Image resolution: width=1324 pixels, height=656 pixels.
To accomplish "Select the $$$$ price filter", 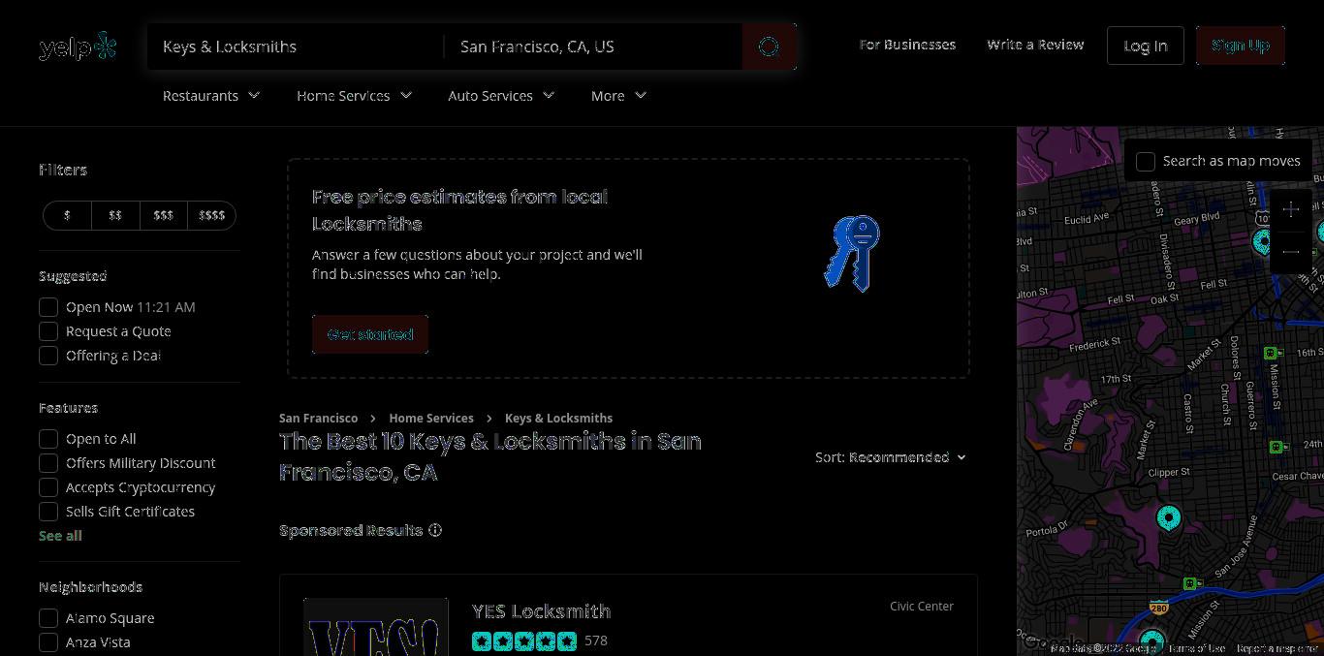I will (x=211, y=215).
